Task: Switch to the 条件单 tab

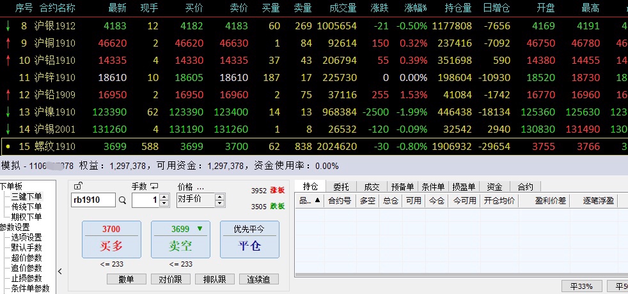Action: click(434, 187)
